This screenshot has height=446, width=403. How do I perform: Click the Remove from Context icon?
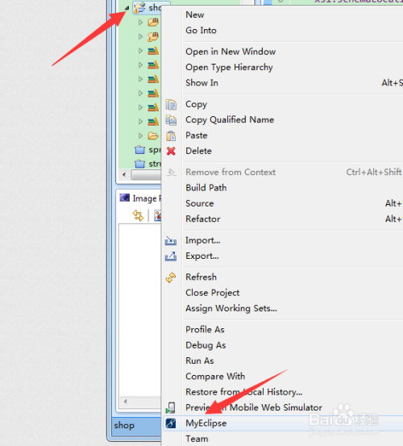tap(171, 172)
